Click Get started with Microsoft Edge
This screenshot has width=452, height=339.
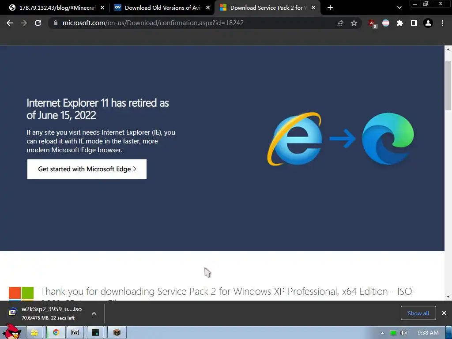click(87, 169)
